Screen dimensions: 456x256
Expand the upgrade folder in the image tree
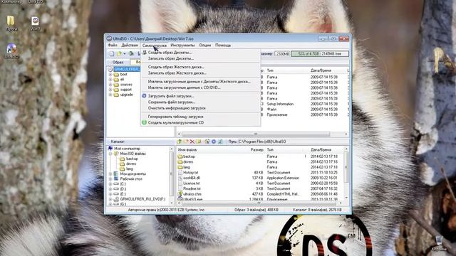tap(110, 95)
